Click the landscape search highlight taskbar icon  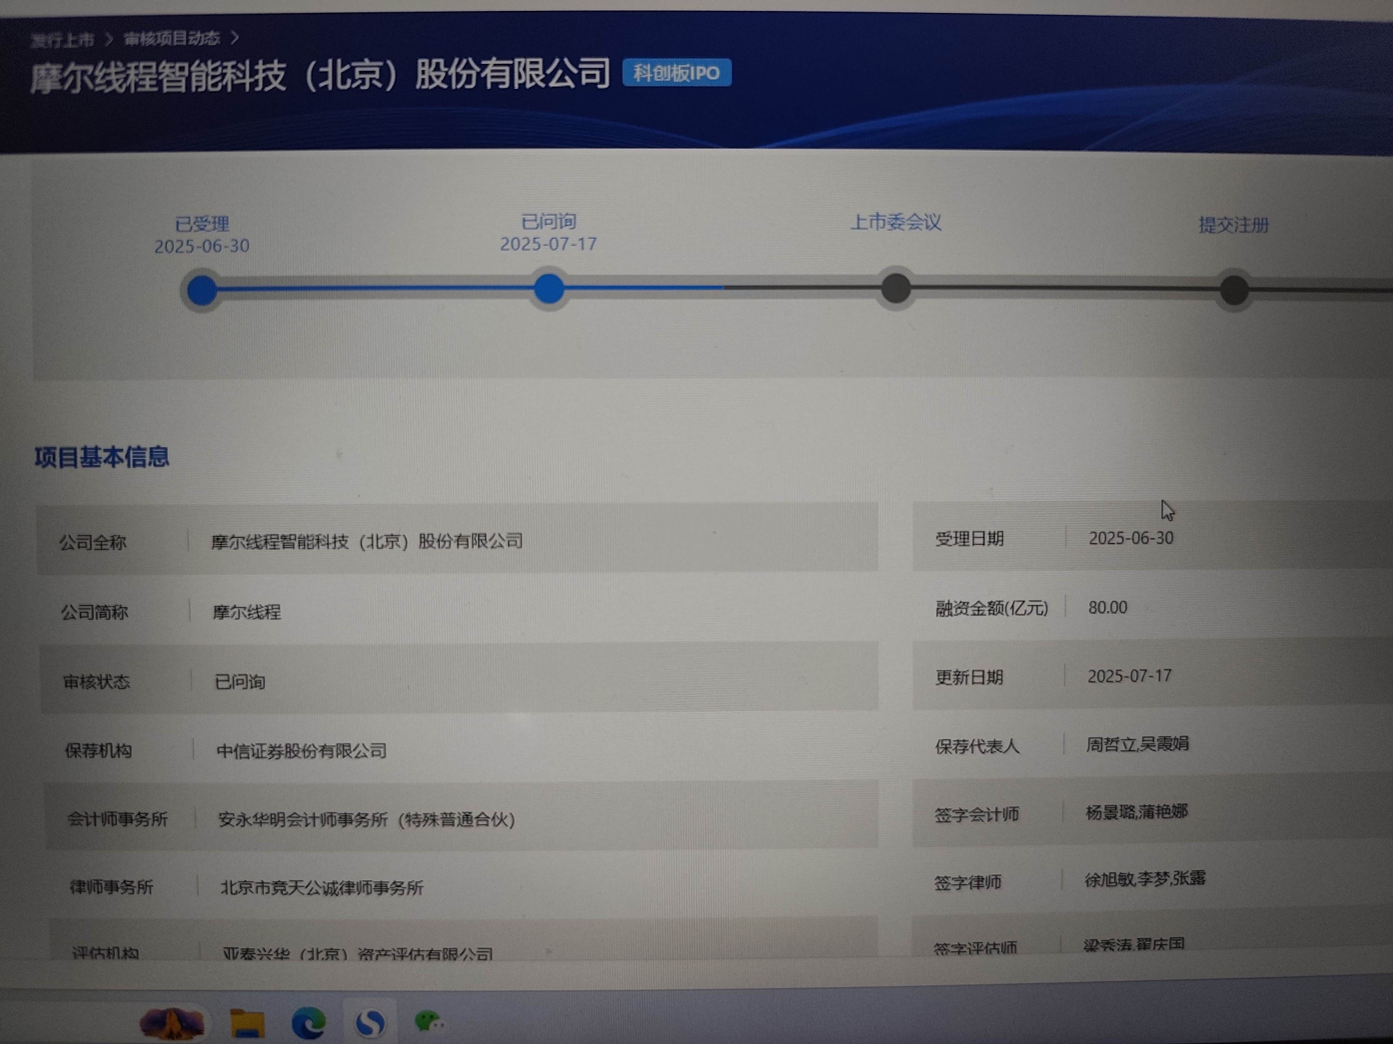[x=172, y=1023]
